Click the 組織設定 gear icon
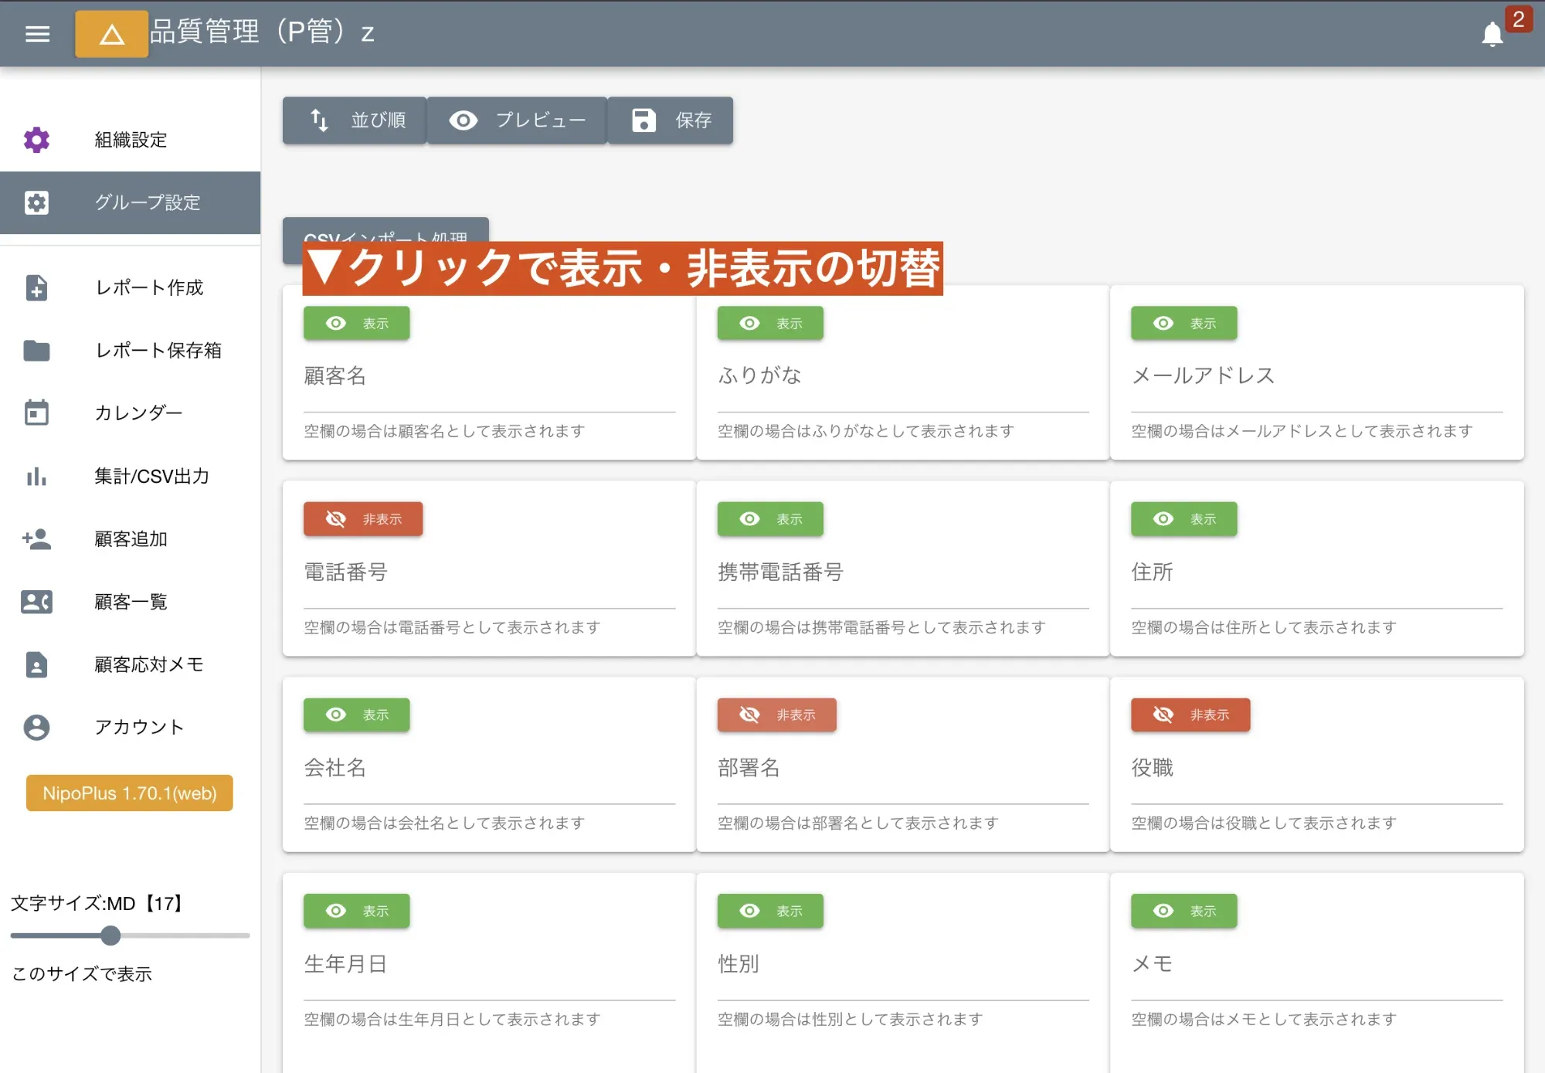This screenshot has width=1545, height=1073. [x=36, y=140]
